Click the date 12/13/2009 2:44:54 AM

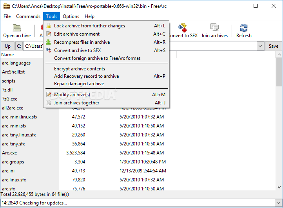(143, 171)
